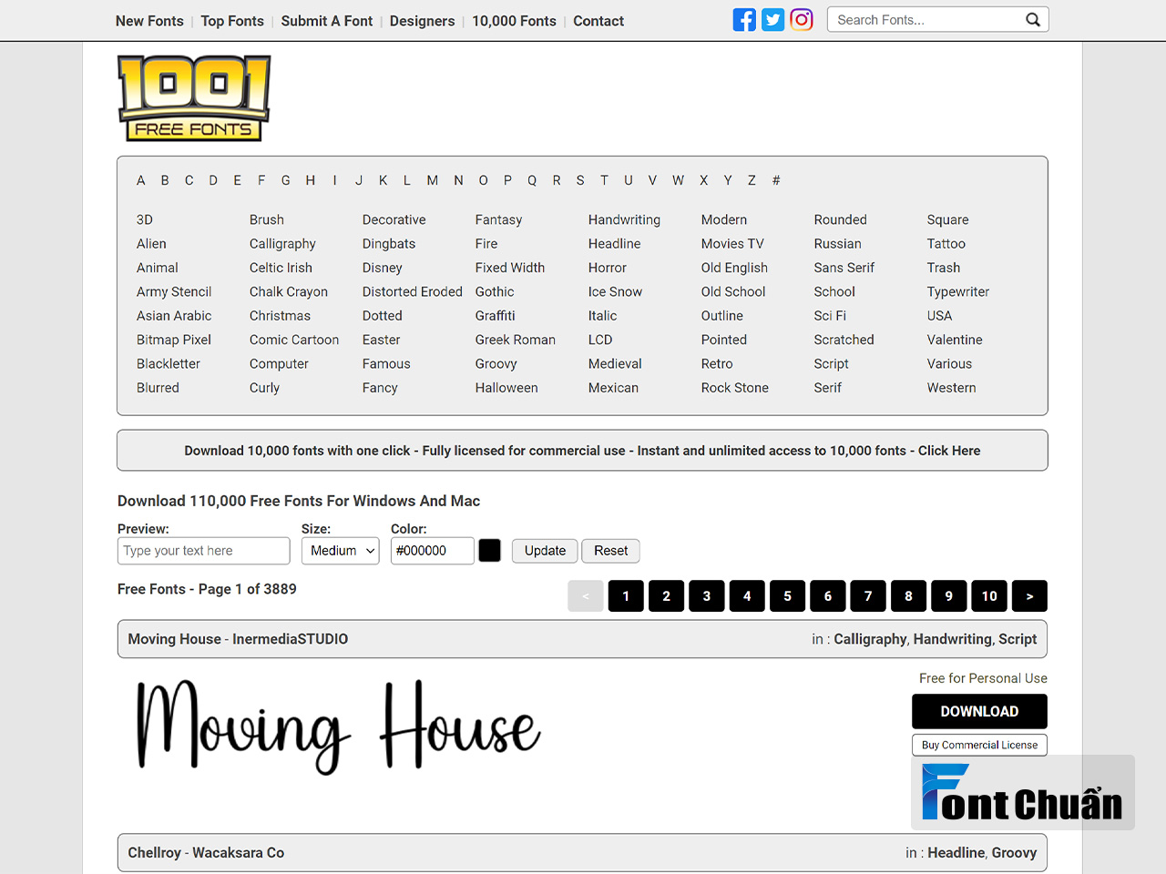Open Script tag in Moving House row
Screen dimensions: 1166x874
click(x=1018, y=639)
